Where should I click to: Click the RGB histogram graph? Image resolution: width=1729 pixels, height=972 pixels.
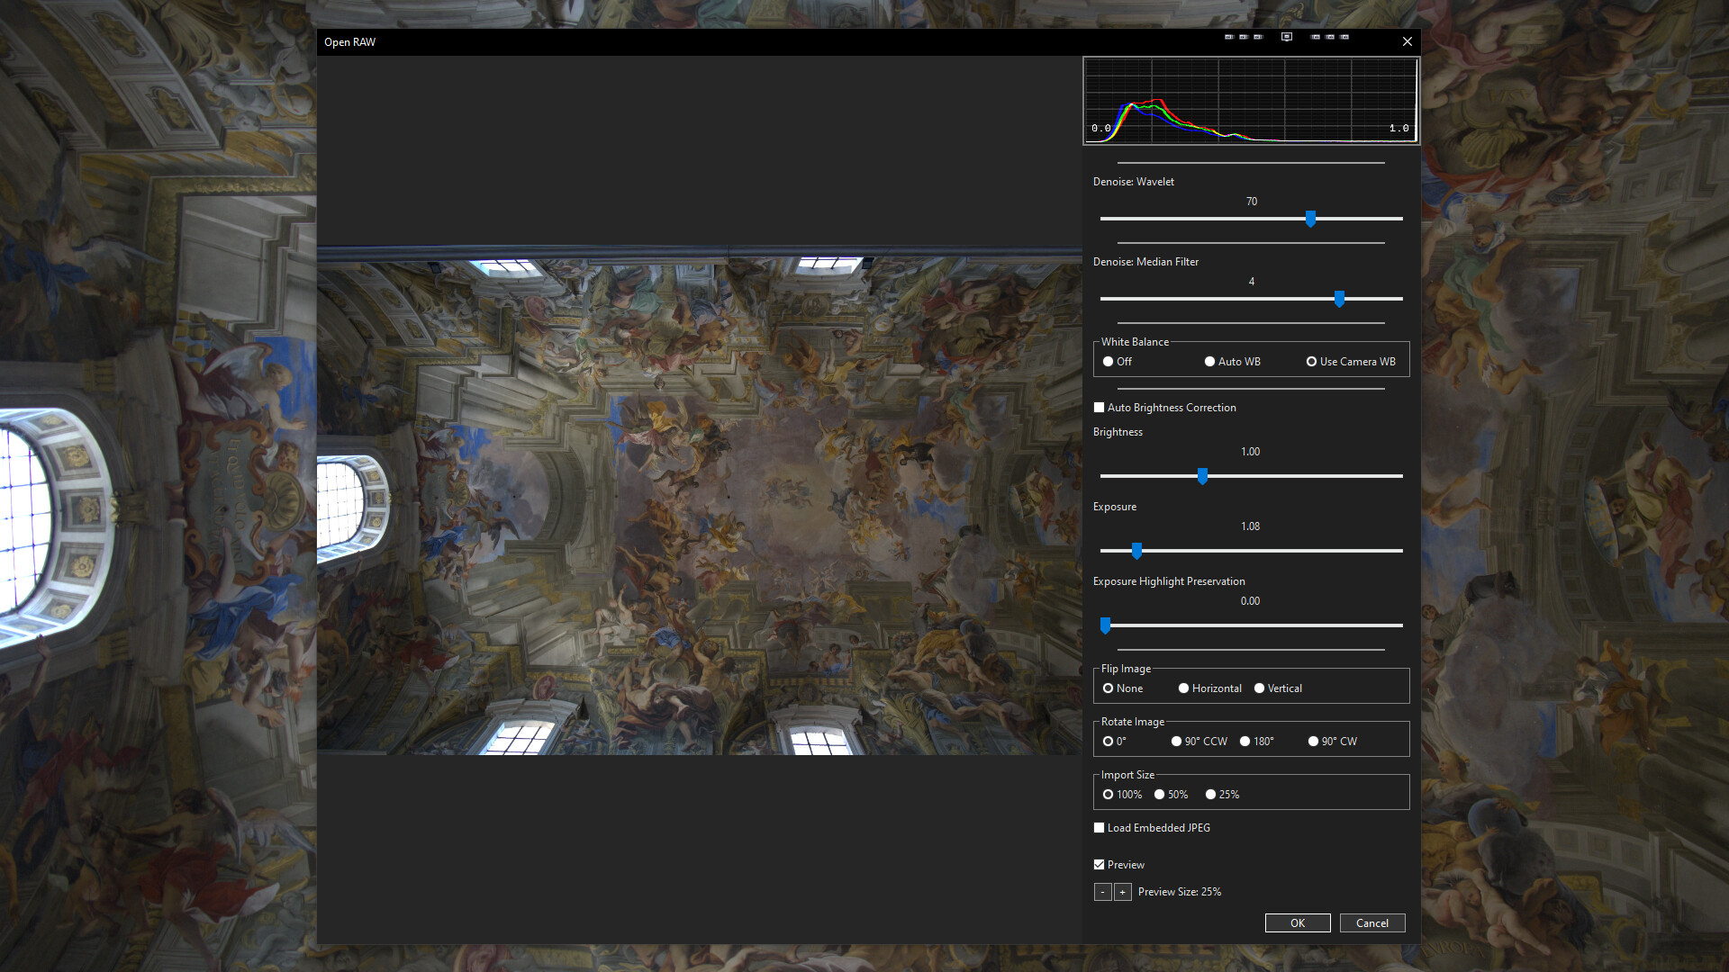click(x=1251, y=101)
